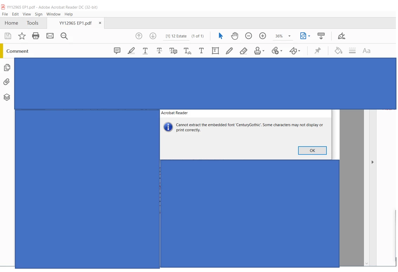Click OK in the Acrobat Reader dialog
398x272 pixels.
point(312,151)
